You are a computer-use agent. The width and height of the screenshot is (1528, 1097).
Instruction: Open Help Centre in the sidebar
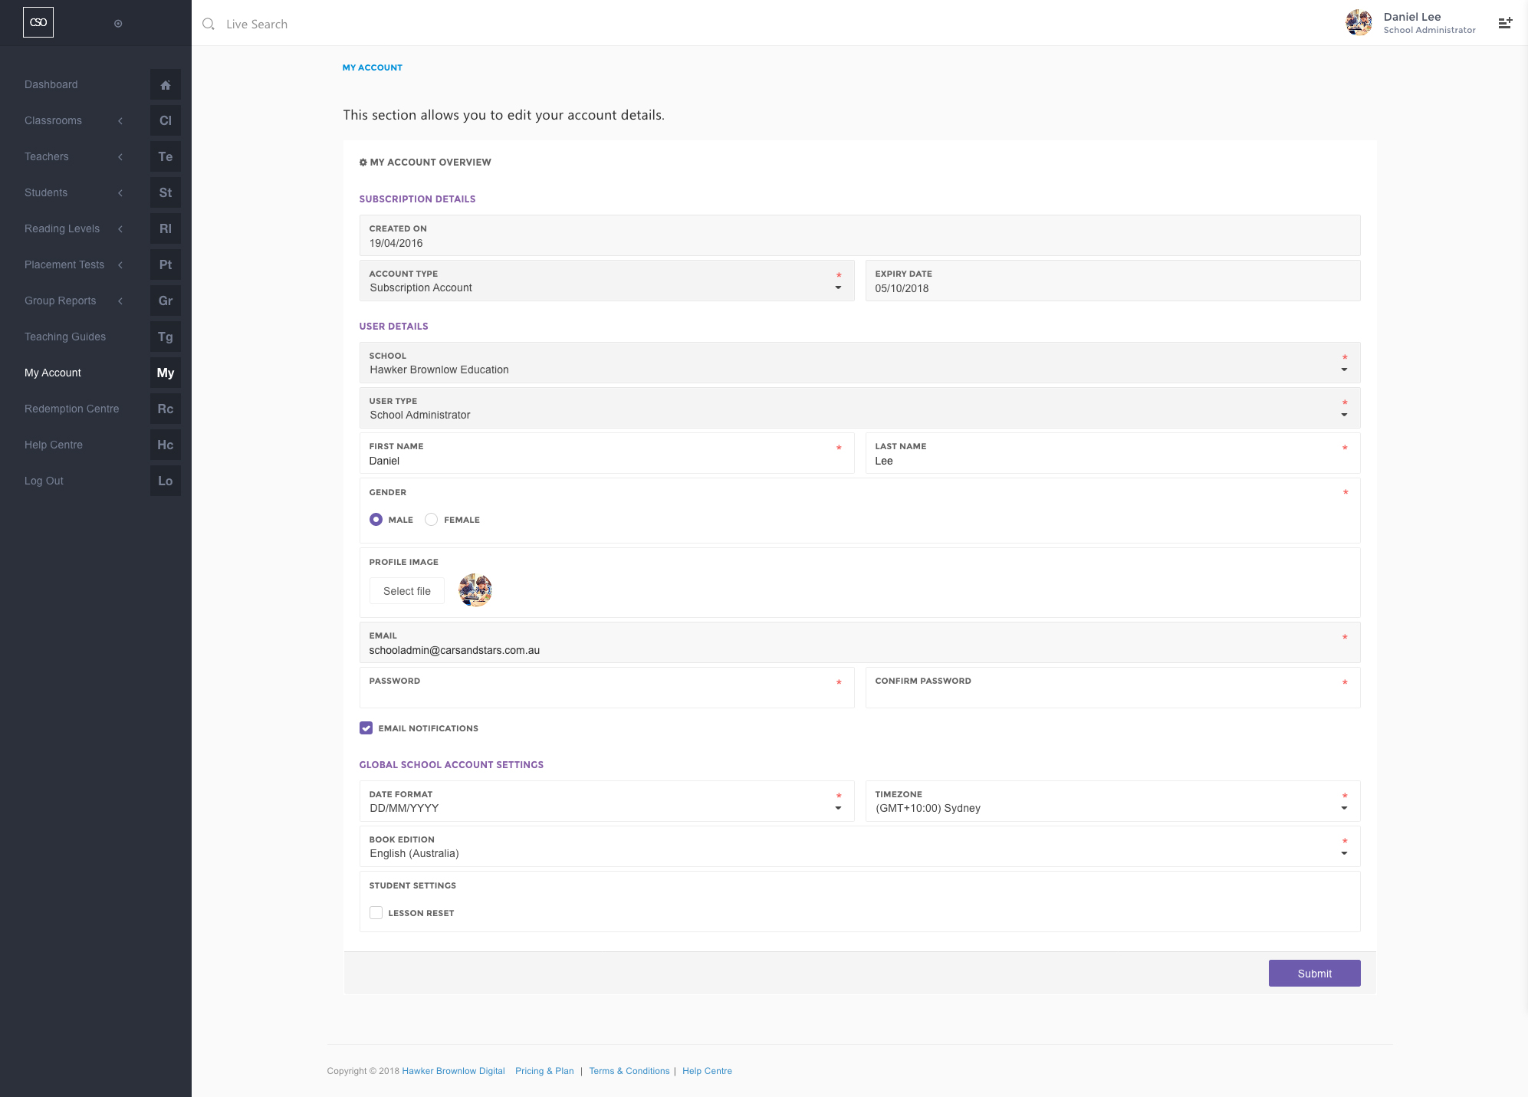[x=54, y=445]
